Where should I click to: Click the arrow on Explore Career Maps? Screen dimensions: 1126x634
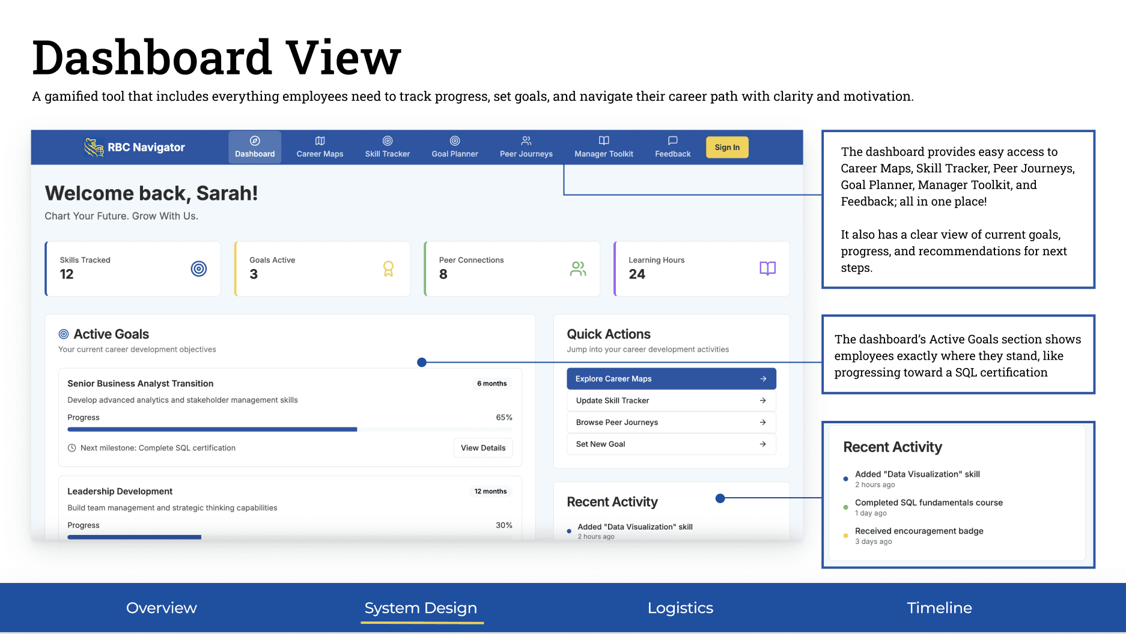[763, 379]
